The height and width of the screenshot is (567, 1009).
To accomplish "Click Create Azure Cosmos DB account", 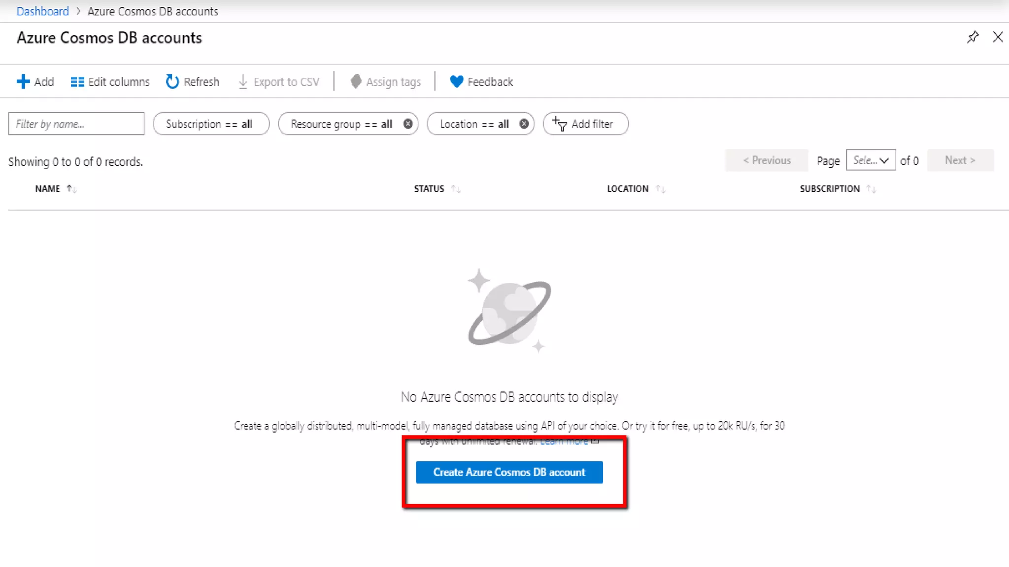I will (509, 472).
